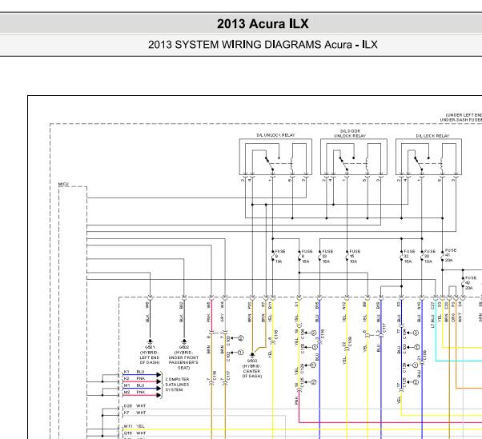Click the M2 PNK wire label
Viewport: 482px width, 439px height.
tap(134, 392)
